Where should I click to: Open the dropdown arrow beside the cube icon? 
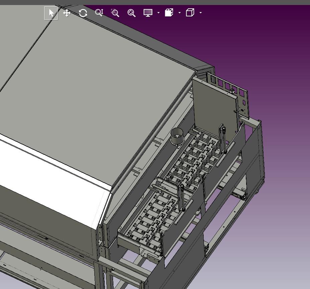coord(201,13)
